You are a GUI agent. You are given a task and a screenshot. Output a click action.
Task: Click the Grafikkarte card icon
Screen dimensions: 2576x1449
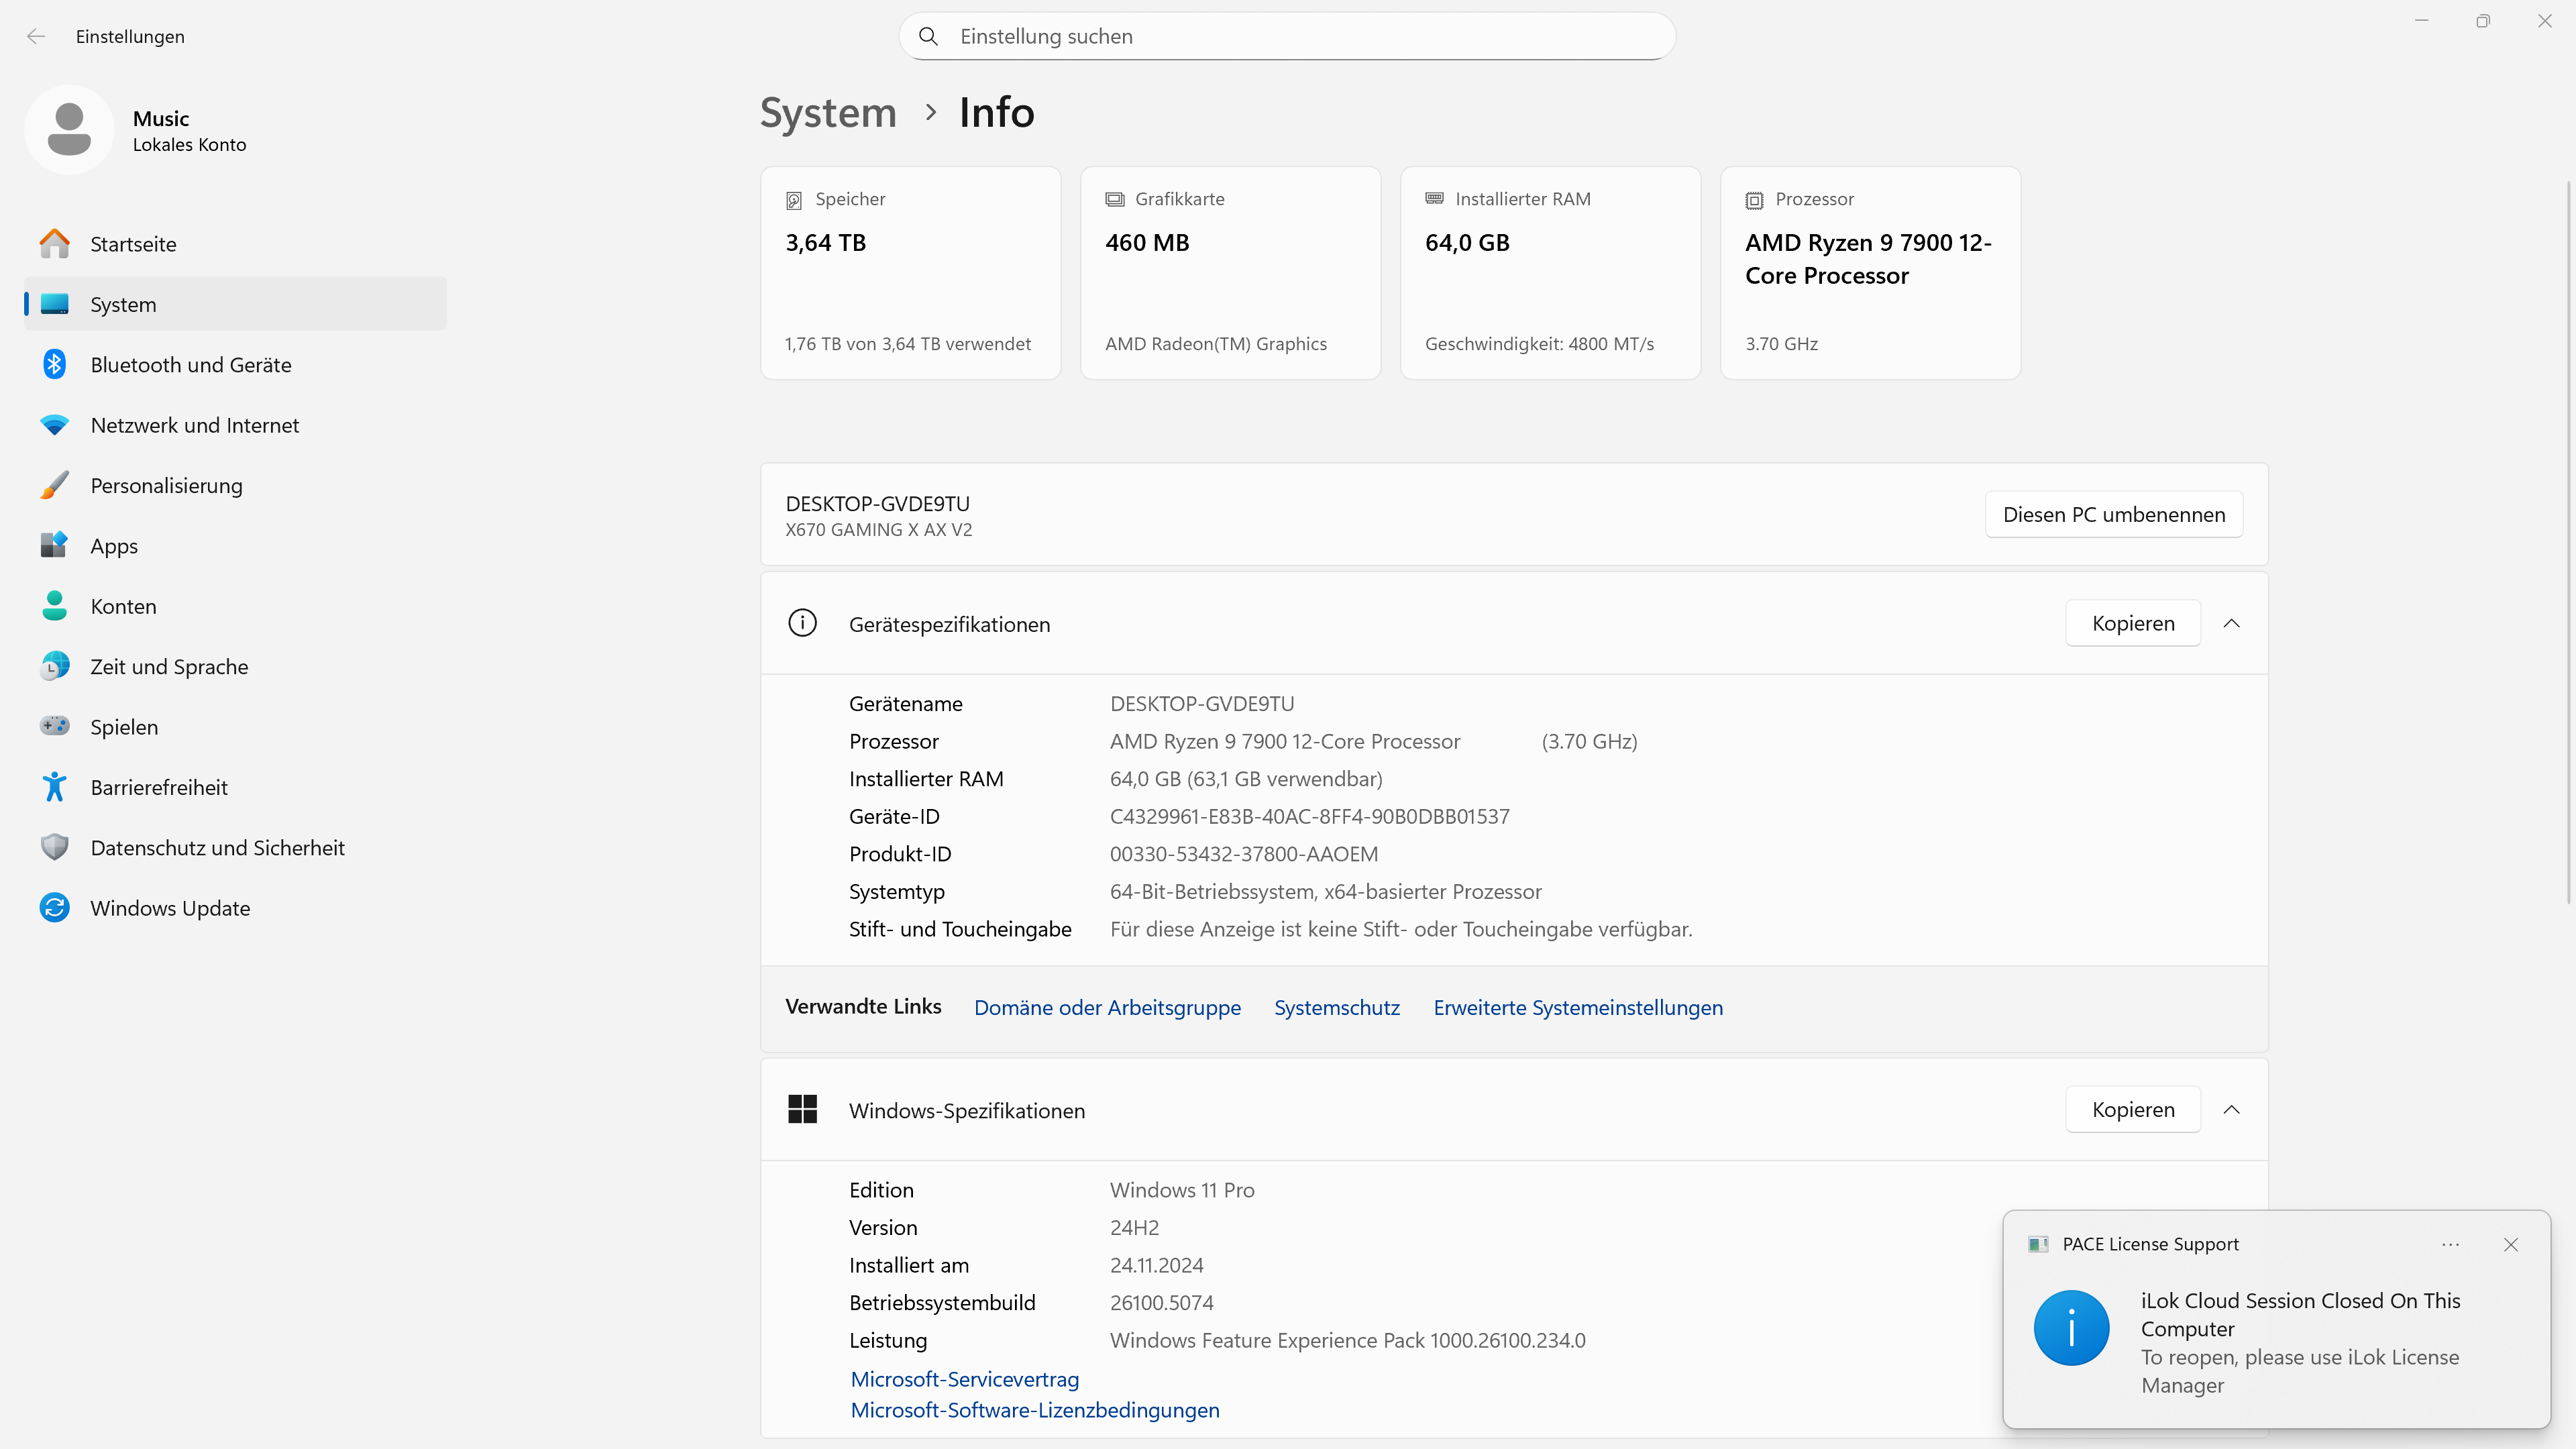coord(1114,199)
